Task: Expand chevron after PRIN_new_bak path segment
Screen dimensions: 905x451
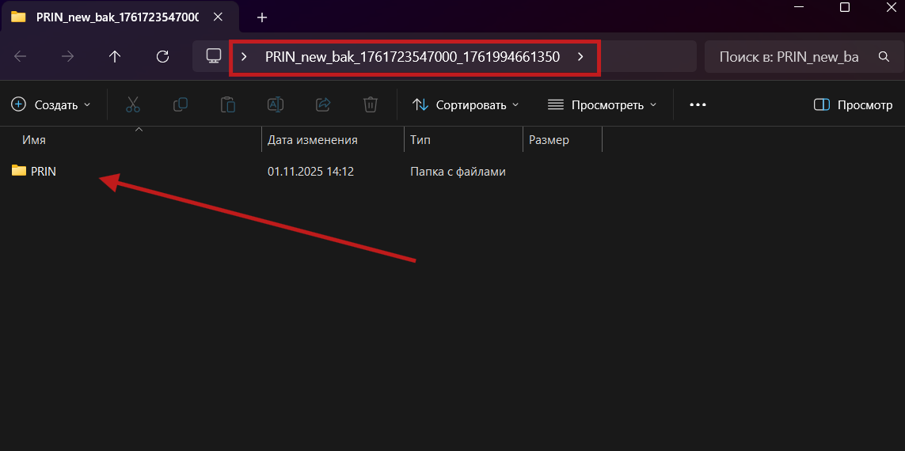Action: (x=580, y=56)
